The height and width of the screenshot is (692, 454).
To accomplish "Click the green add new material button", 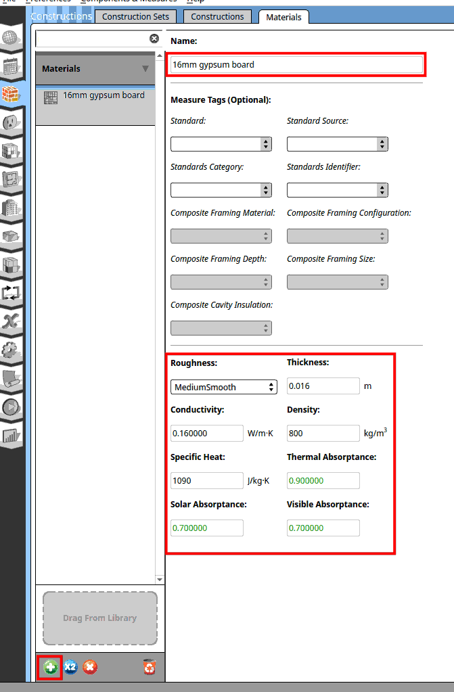I will (x=50, y=668).
